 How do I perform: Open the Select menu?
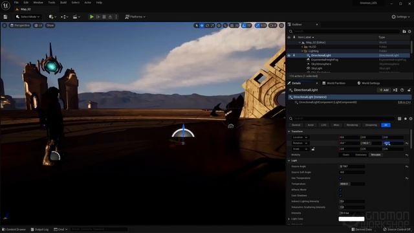[x=76, y=3]
